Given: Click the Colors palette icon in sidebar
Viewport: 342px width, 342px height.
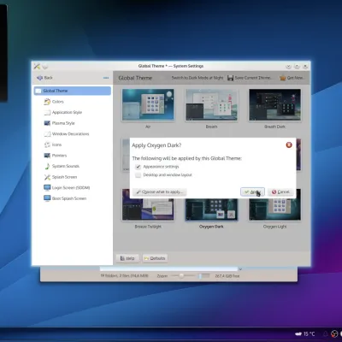Looking at the screenshot, I should (47, 102).
